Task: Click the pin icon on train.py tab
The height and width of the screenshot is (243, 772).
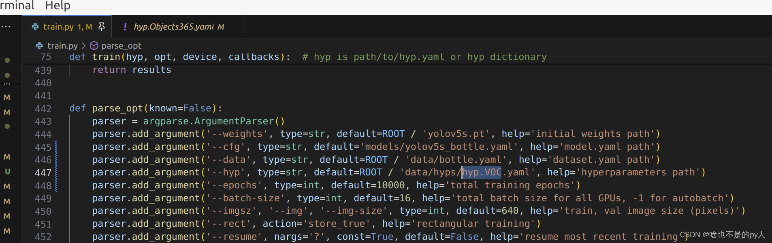Action: pyautogui.click(x=102, y=27)
